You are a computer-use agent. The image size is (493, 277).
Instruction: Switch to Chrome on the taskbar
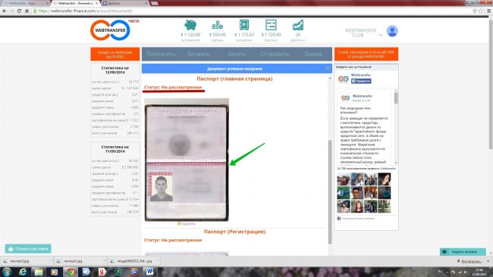click(x=70, y=272)
